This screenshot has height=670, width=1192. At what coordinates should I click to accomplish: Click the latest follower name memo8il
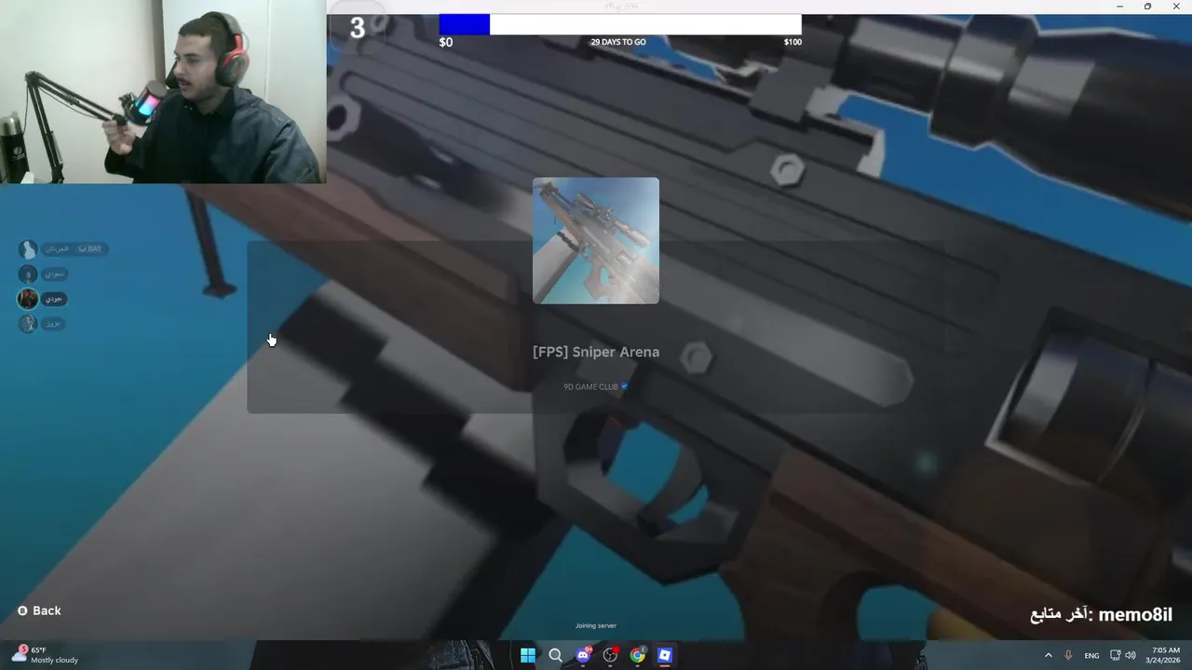tap(1135, 614)
